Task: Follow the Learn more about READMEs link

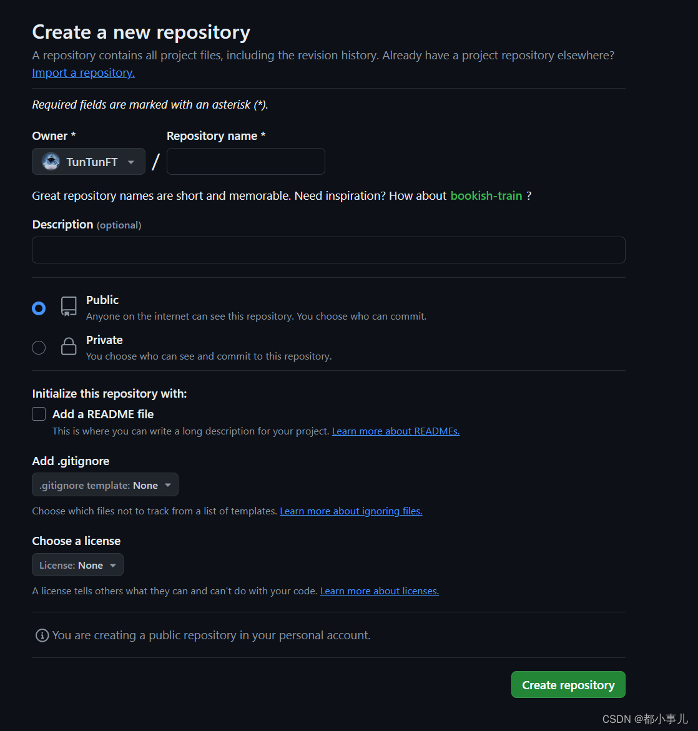Action: (x=395, y=431)
